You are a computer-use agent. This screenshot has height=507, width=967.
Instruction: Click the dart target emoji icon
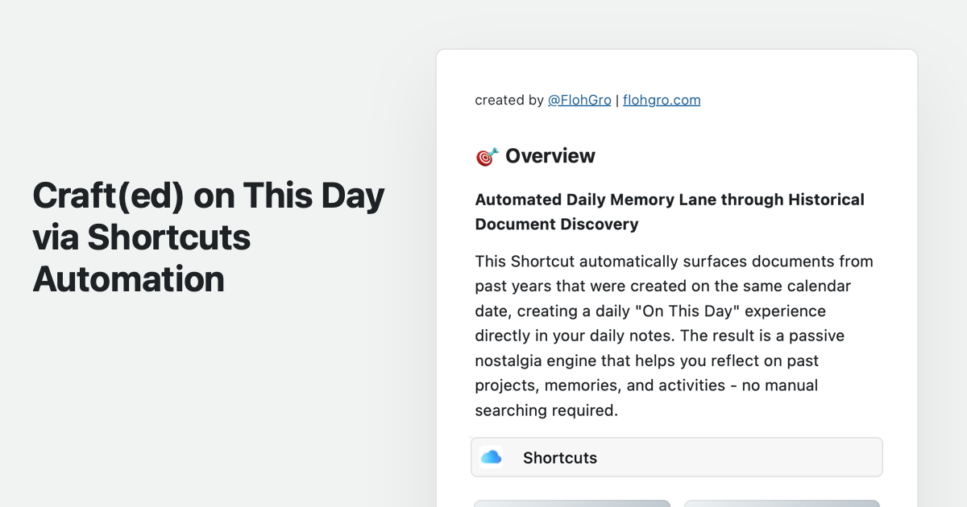point(487,156)
